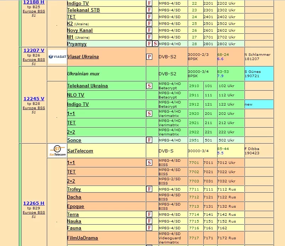Open the M1 channel link
The image size is (285, 246).
(x=70, y=37)
